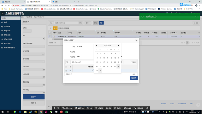Open the Windows Start menu
Viewport: 202px width, 114px height.
[x=3, y=112]
